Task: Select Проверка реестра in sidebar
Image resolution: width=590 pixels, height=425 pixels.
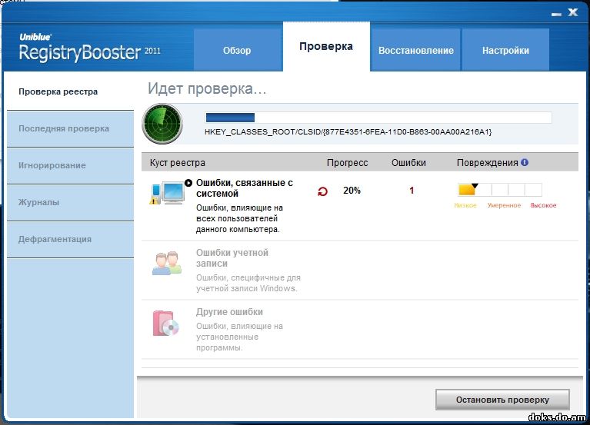Action: point(70,91)
